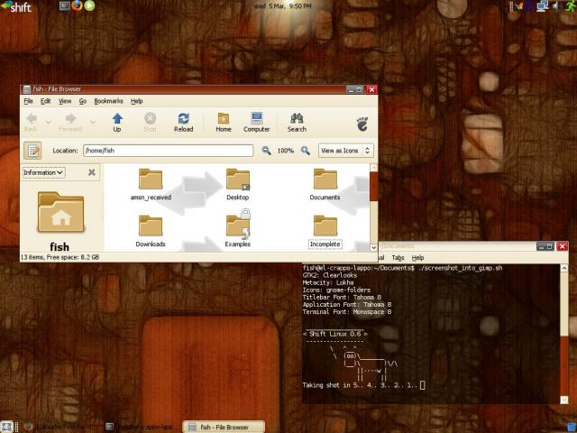Open the View as Icons dropdown
This screenshot has width=577, height=433.
[x=345, y=151]
